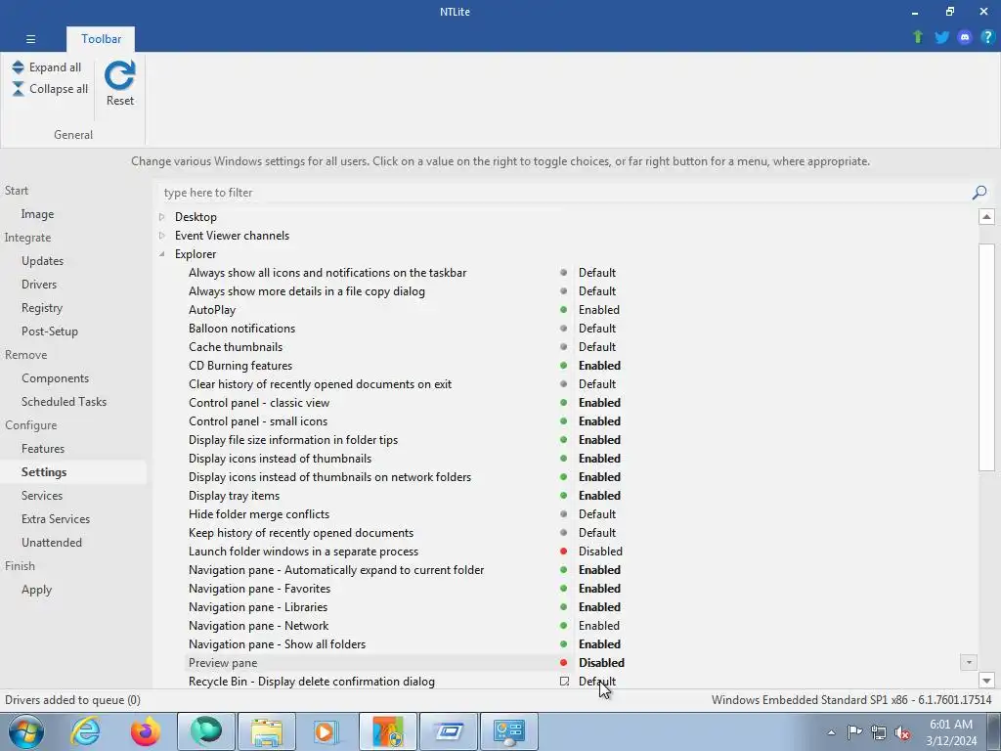
Task: Collapse the Explorer tree node
Action: click(x=162, y=254)
